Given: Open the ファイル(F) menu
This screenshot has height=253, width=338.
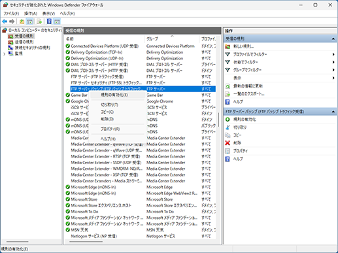Looking at the screenshot, I should click(11, 14).
